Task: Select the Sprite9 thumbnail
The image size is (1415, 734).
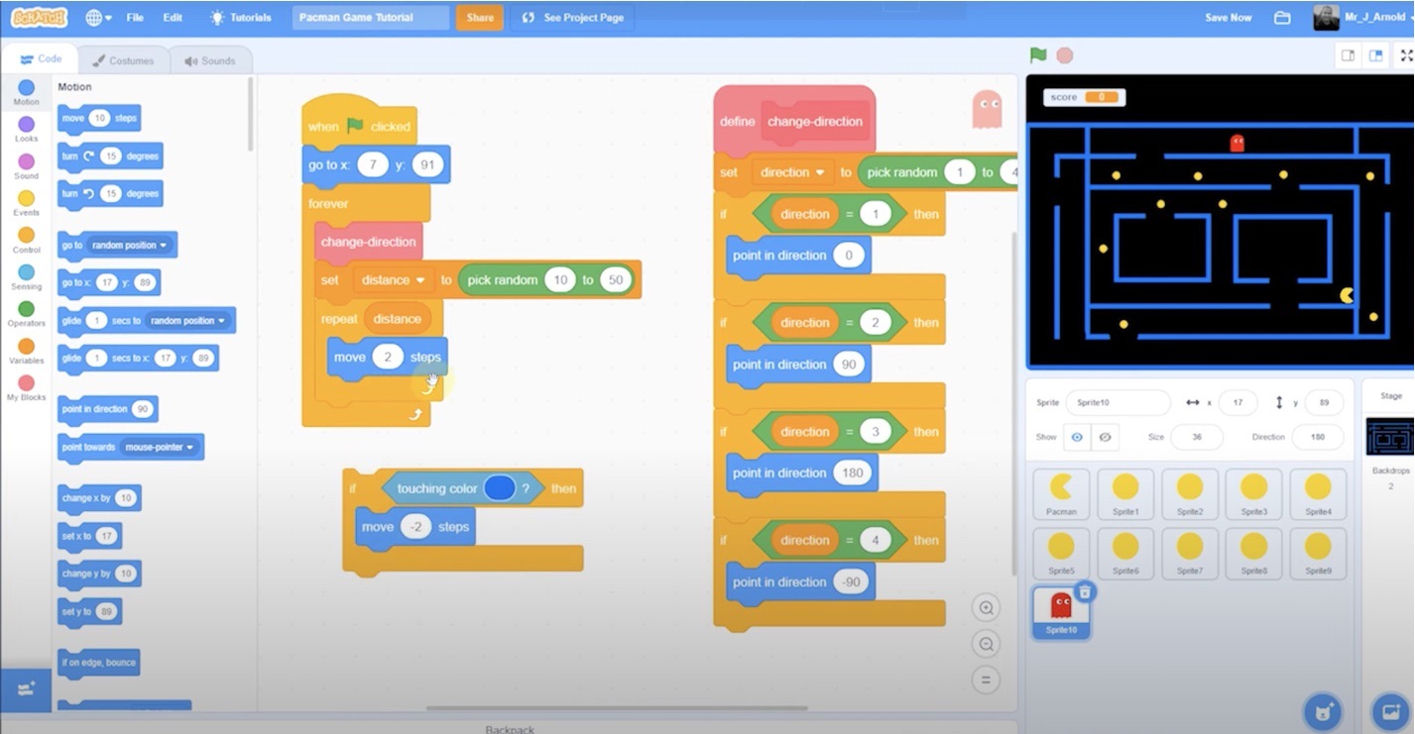Action: click(x=1318, y=553)
